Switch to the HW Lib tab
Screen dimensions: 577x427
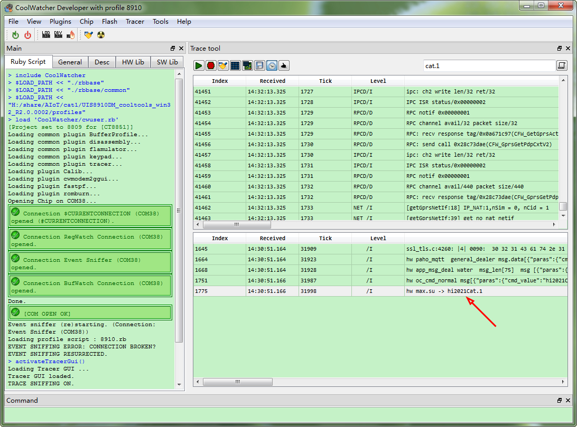click(133, 62)
